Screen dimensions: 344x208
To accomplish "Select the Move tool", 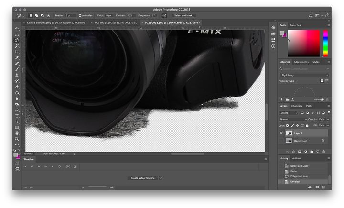I will click(17, 29).
